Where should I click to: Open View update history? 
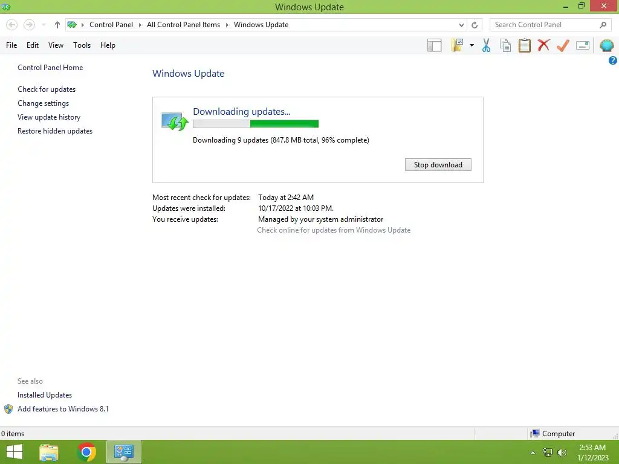tap(49, 117)
